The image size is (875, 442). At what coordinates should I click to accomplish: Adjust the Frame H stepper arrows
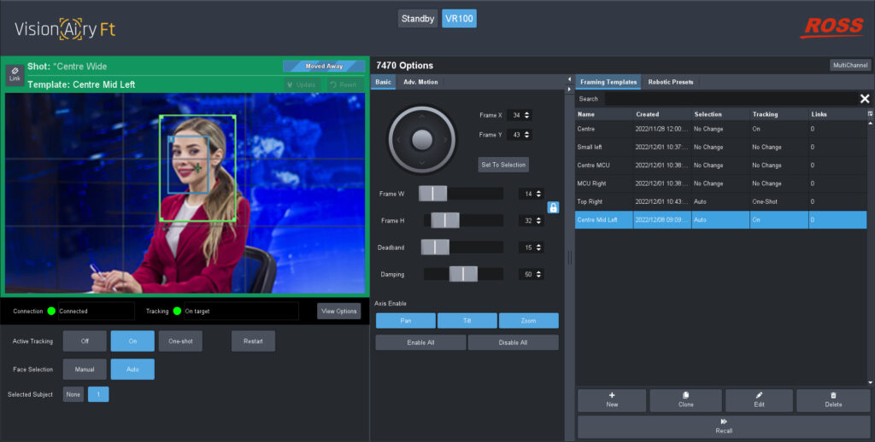tap(538, 221)
